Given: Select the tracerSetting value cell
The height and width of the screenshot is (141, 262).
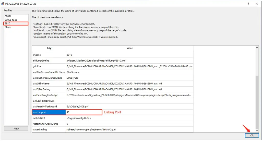Looking at the screenshot, I should pos(129,130).
